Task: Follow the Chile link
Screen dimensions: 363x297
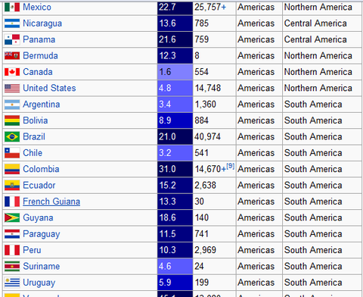Action: point(33,153)
